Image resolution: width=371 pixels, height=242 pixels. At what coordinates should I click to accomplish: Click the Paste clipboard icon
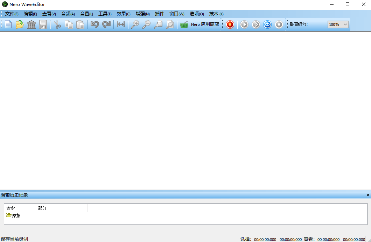tap(80, 24)
